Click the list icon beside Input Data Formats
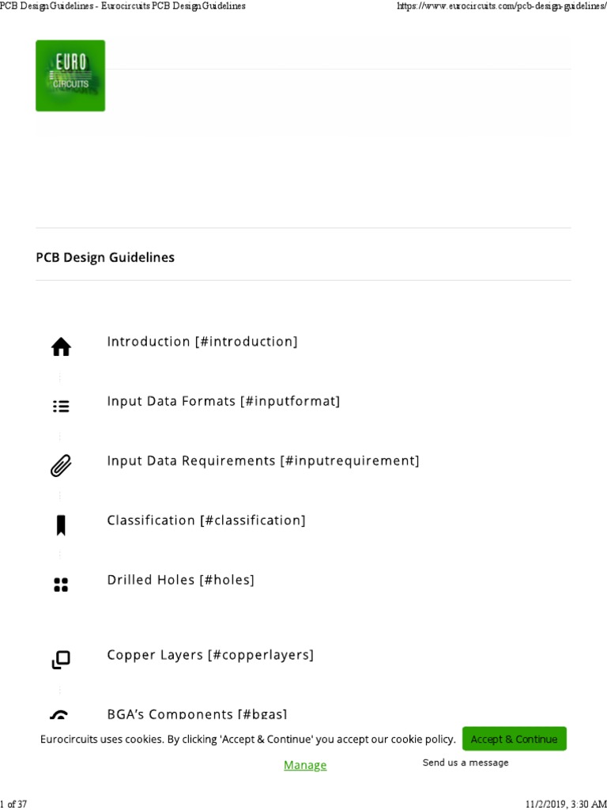This screenshot has width=607, height=810. tap(61, 407)
